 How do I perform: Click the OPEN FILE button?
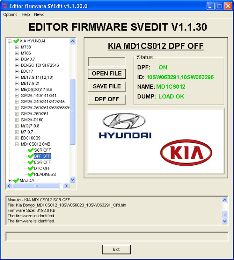[x=107, y=74]
